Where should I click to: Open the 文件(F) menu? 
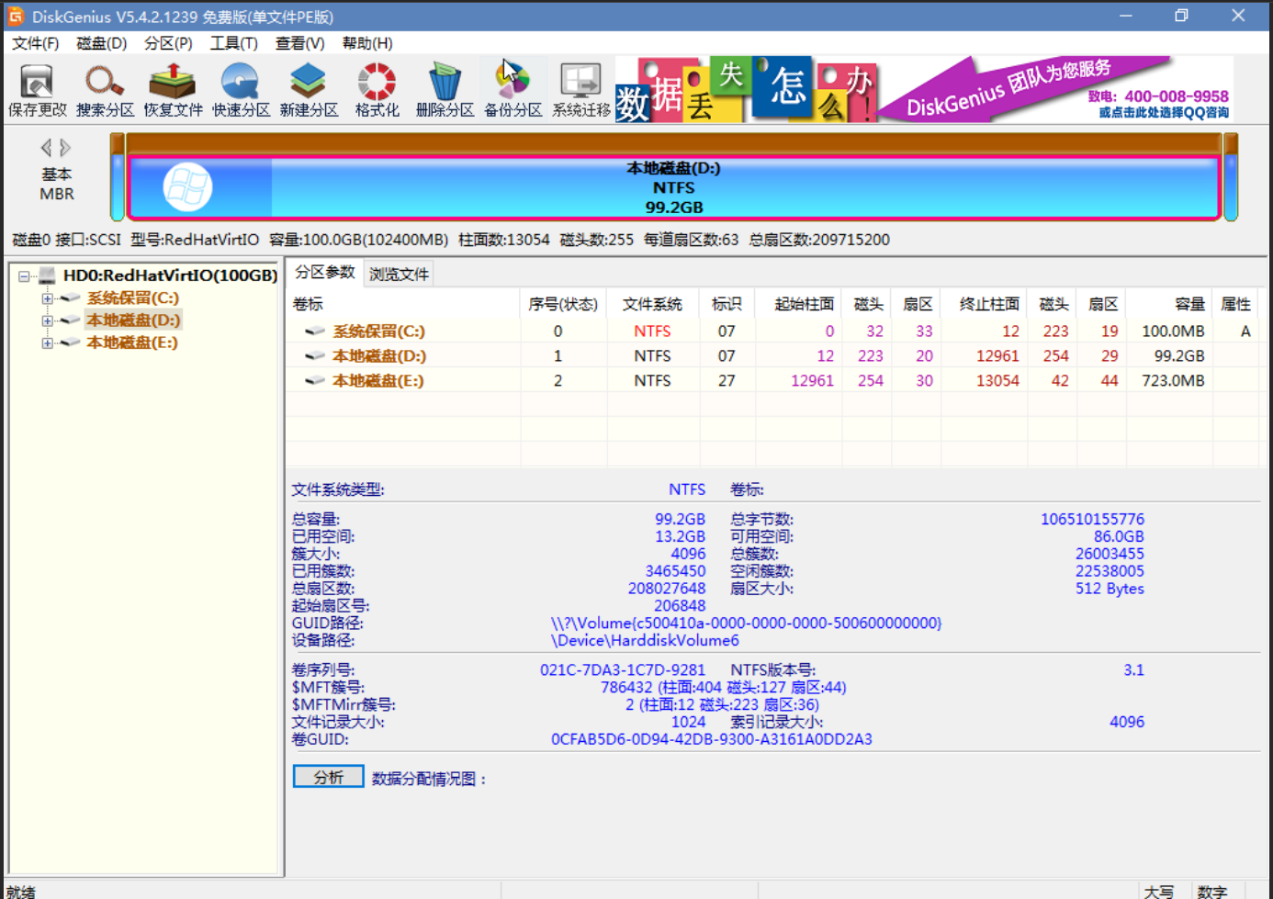click(36, 43)
